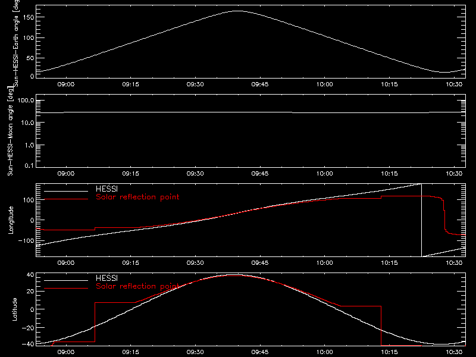The height and width of the screenshot is (357, 476).
Task: Click the 150 tick on Earth angle axis
Action: click(x=28, y=17)
